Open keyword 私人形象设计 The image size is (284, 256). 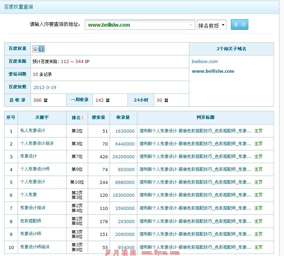pyautogui.click(x=33, y=131)
